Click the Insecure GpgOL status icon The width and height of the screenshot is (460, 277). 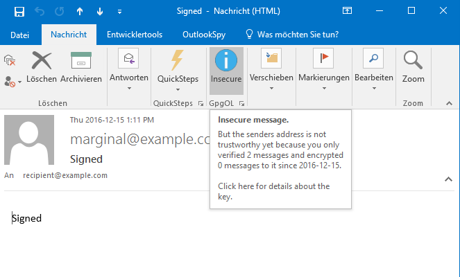[x=225, y=67]
